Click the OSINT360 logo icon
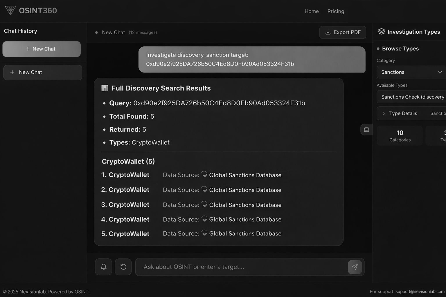Image resolution: width=446 pixels, height=297 pixels. (x=10, y=10)
